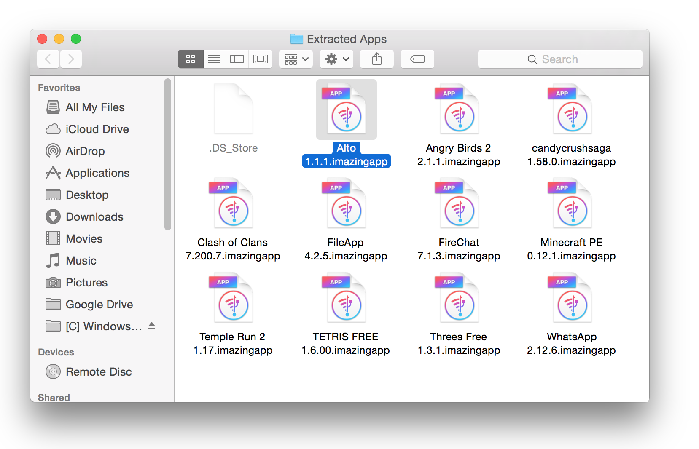Eject the [C] Windows volume

152,326
